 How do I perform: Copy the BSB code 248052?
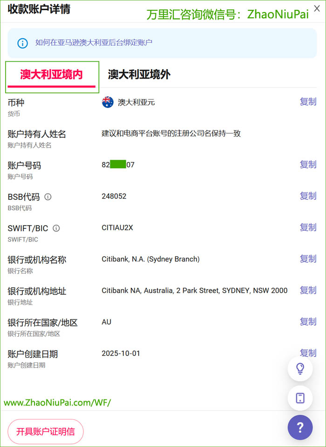pos(308,196)
